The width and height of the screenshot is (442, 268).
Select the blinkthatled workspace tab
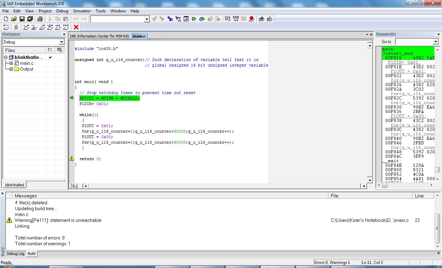pyautogui.click(x=15, y=185)
